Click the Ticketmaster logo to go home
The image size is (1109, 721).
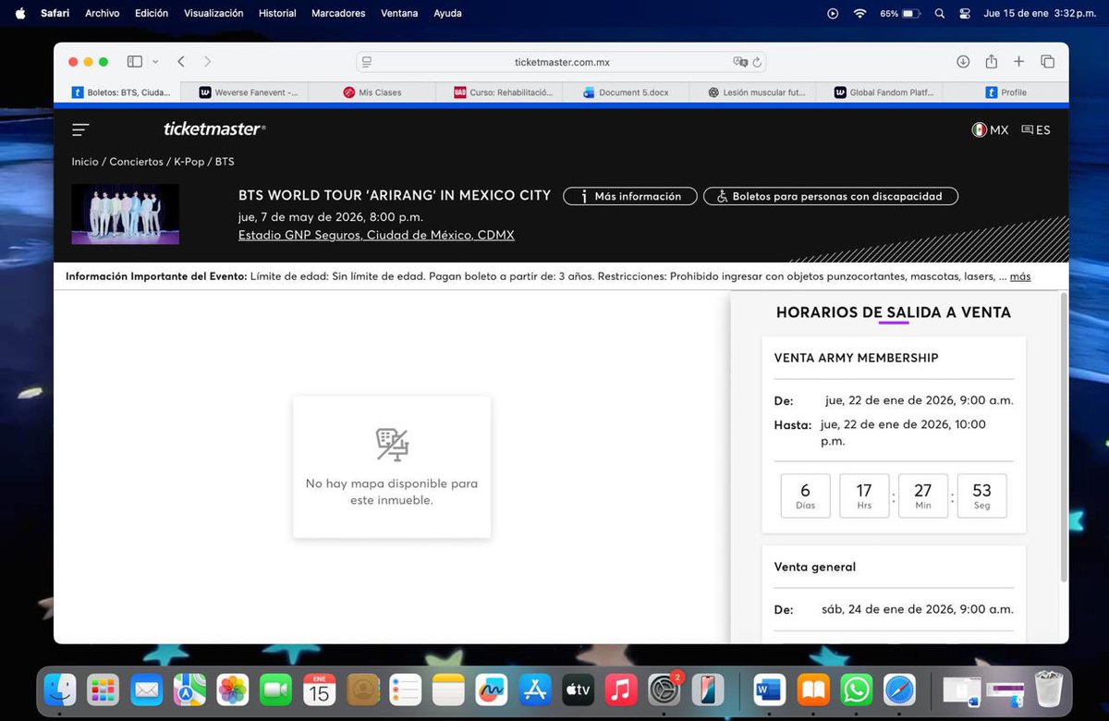tap(214, 128)
